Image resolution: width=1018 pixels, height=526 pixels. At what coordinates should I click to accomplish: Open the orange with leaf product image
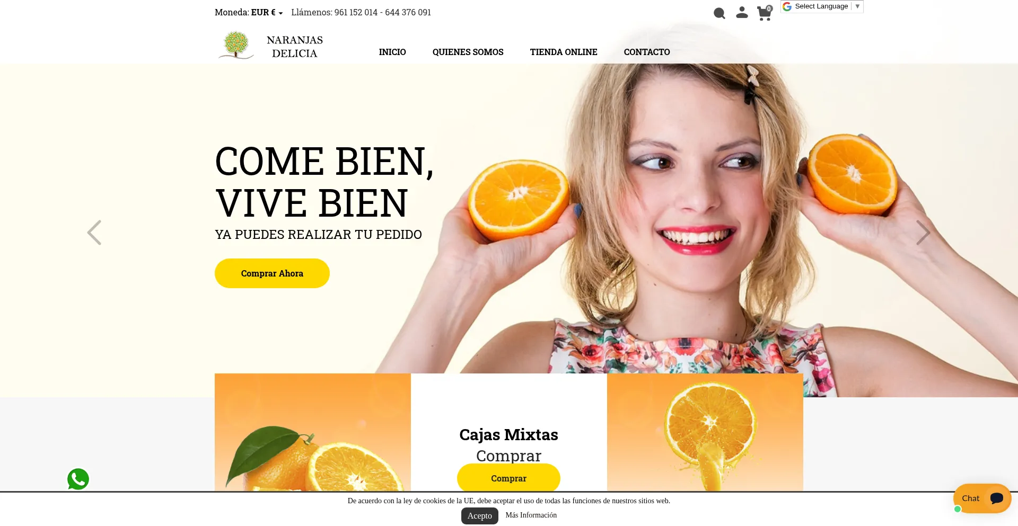[313, 432]
